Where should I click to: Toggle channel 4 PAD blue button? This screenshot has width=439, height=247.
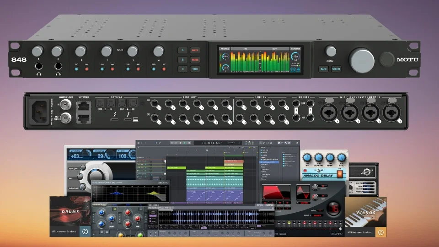[154, 69]
